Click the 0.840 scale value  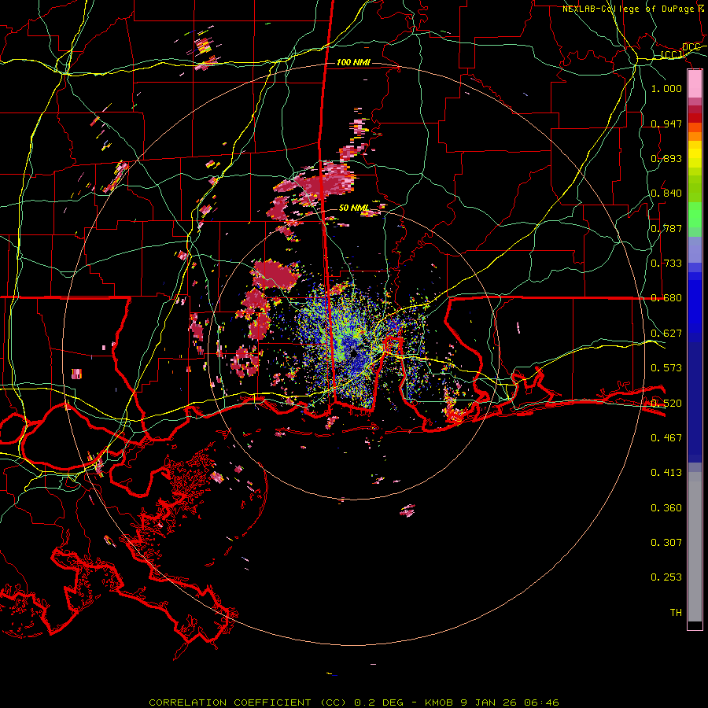pyautogui.click(x=666, y=193)
